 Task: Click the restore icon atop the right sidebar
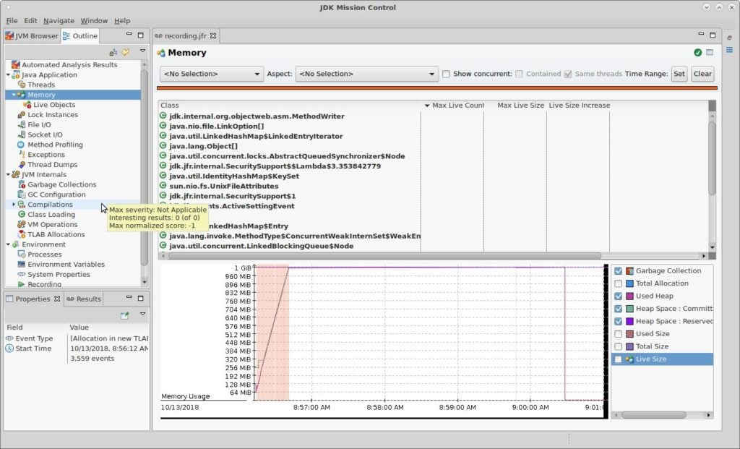(730, 38)
